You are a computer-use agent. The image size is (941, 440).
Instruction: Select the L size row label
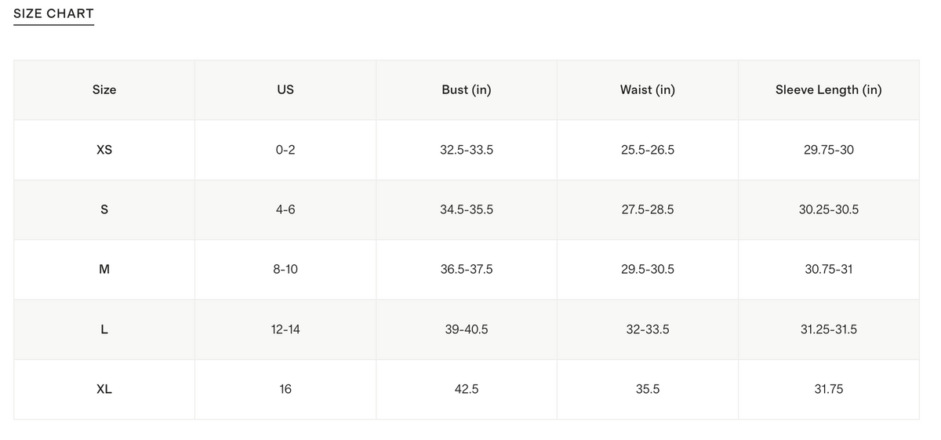point(104,329)
